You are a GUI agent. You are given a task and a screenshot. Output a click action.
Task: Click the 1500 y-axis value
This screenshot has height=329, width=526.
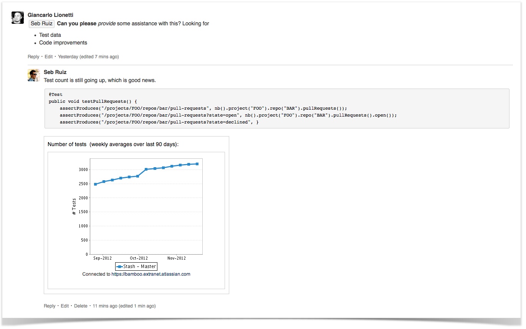click(x=83, y=212)
